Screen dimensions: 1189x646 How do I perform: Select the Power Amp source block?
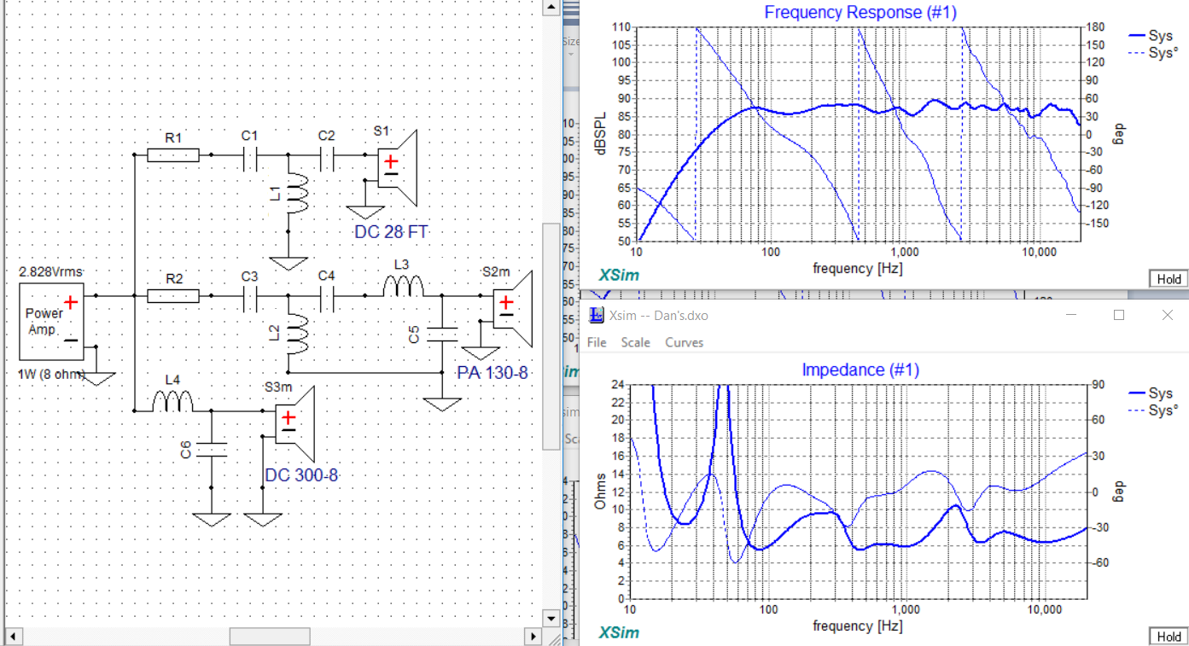click(x=51, y=321)
